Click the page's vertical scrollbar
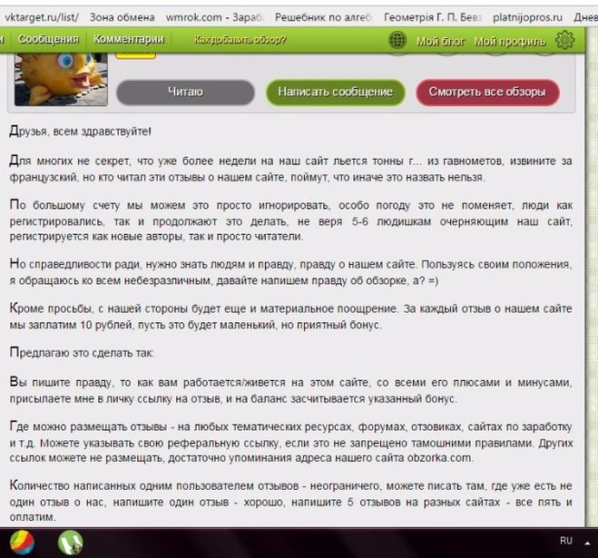 pyautogui.click(x=590, y=272)
